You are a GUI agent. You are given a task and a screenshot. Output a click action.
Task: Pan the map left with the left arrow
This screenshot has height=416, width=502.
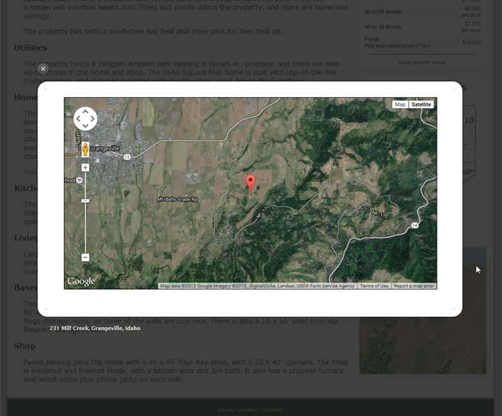79,118
